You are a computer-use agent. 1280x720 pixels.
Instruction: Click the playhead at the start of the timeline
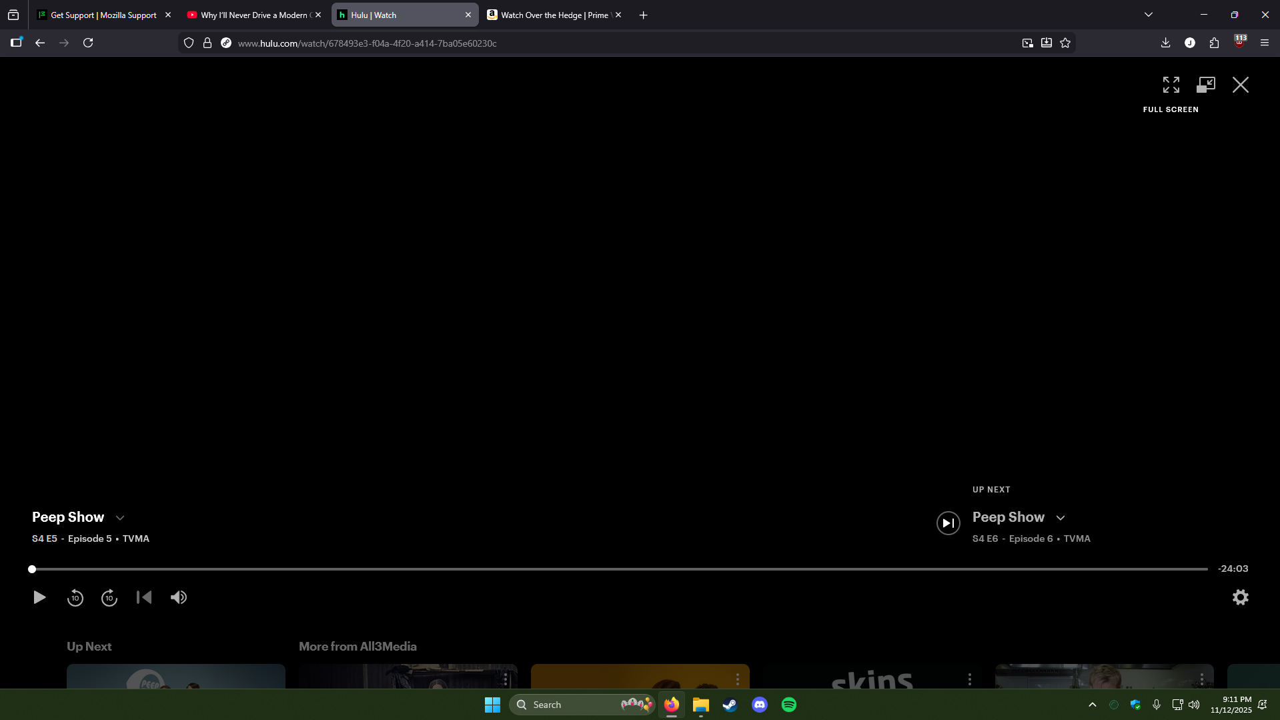click(x=32, y=569)
